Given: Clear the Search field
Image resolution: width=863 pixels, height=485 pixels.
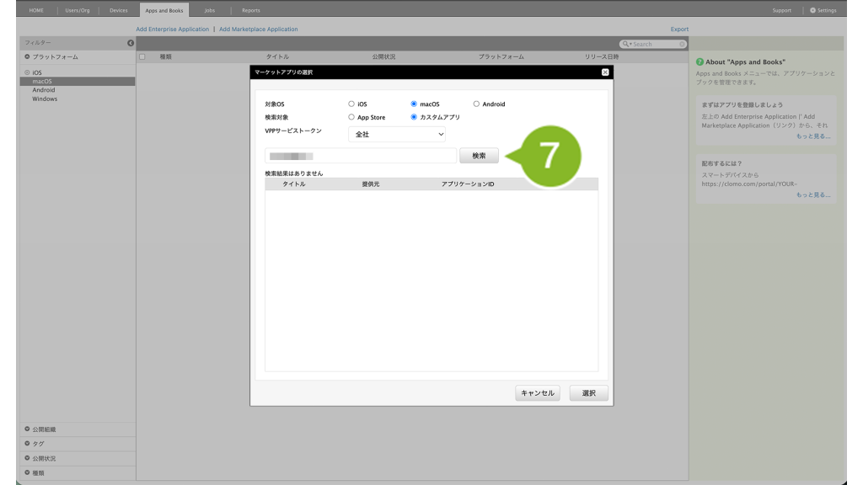Looking at the screenshot, I should (682, 44).
